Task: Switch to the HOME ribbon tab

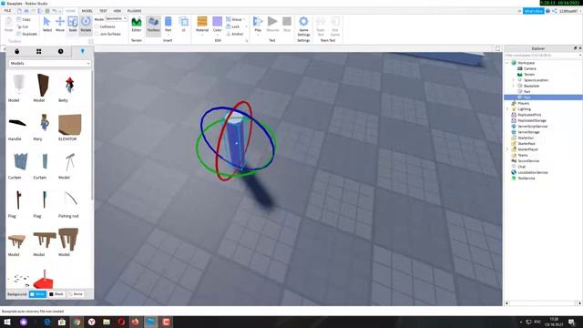Action: 70,11
